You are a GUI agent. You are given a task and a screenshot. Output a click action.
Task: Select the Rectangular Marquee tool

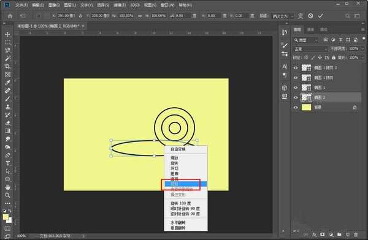click(x=7, y=42)
